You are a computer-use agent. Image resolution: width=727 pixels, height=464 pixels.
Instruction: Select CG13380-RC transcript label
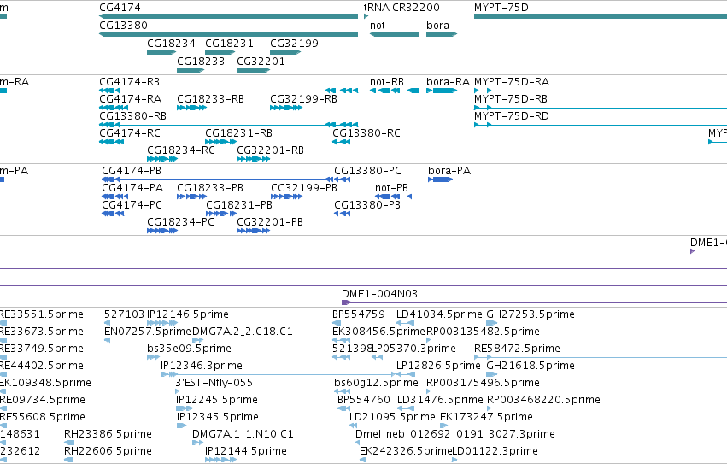point(366,133)
